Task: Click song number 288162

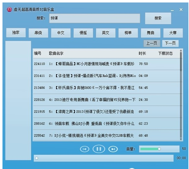Action: pos(39,123)
